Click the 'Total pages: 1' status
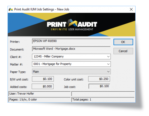149x116 pixels. pyautogui.click(x=103, y=99)
